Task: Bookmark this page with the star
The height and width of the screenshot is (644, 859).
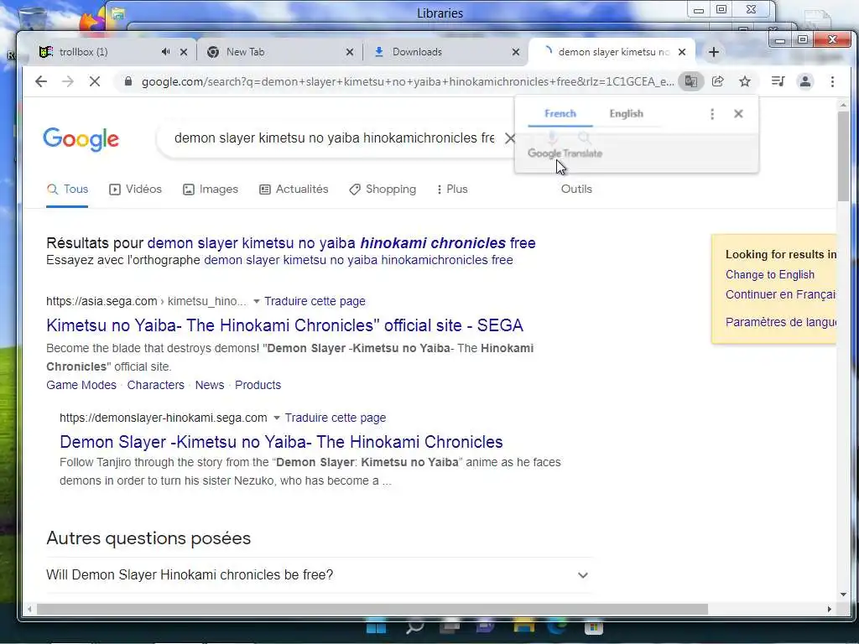Action: [745, 81]
